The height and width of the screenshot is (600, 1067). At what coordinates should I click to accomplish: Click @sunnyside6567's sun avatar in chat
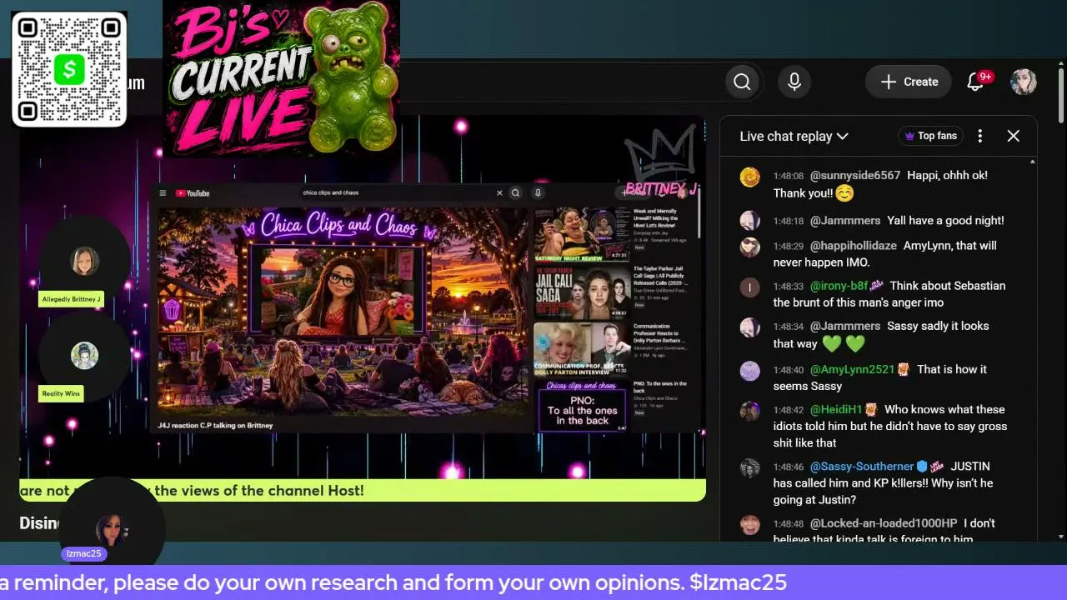pyautogui.click(x=750, y=177)
